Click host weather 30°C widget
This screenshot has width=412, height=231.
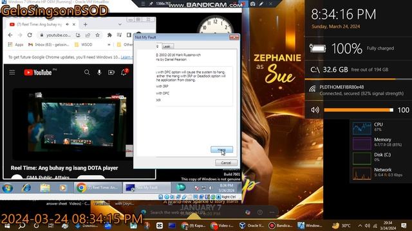pyautogui.click(x=342, y=225)
